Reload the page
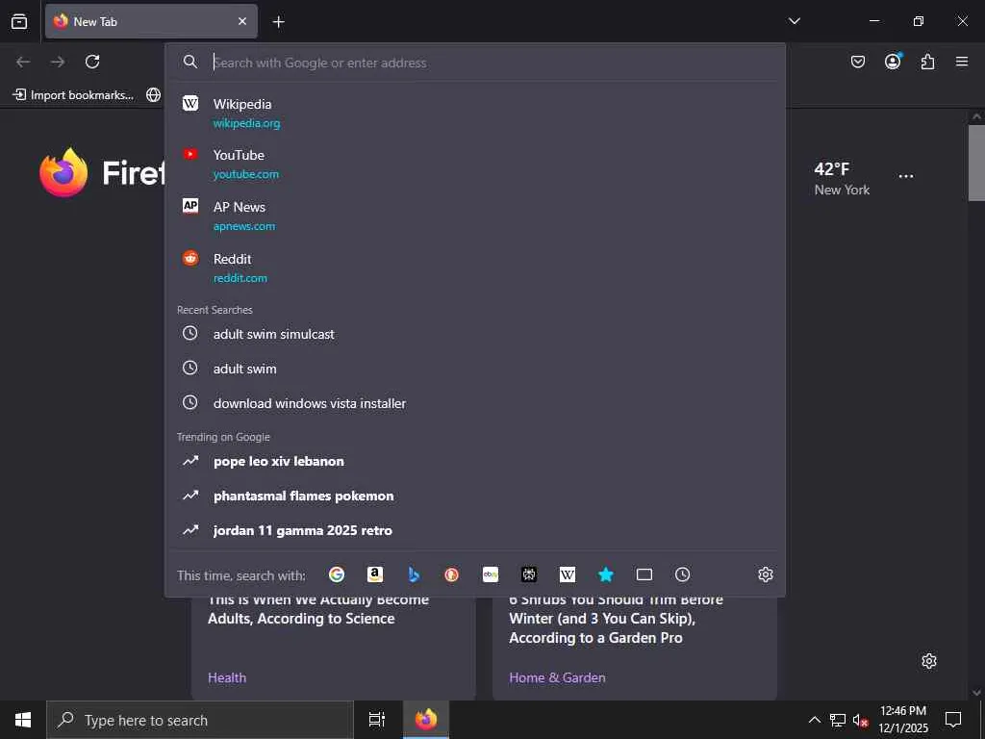985x739 pixels. [x=92, y=62]
